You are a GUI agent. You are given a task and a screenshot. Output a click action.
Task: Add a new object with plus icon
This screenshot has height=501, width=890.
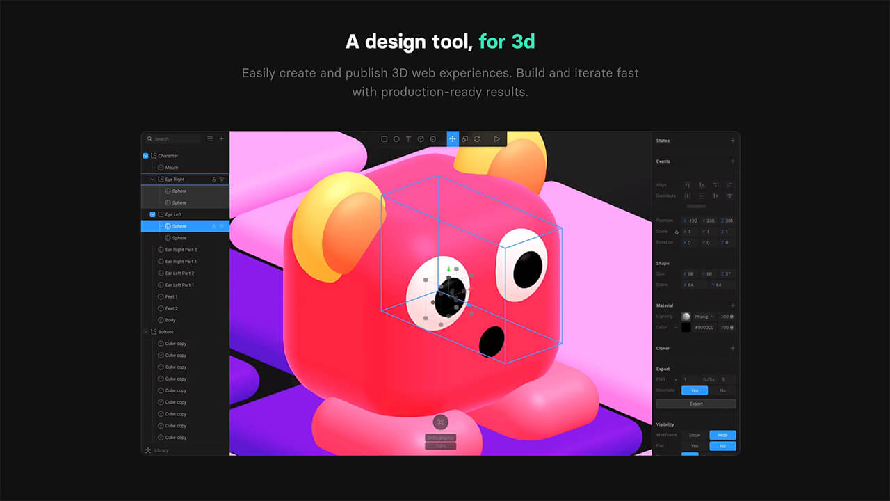222,139
